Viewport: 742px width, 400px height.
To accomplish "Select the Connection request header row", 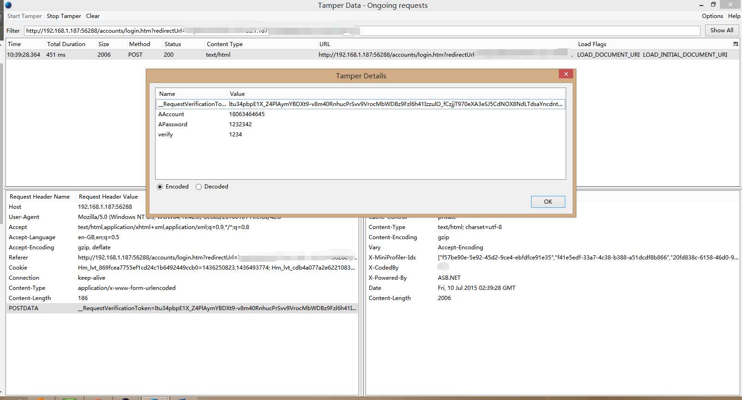I will click(182, 278).
